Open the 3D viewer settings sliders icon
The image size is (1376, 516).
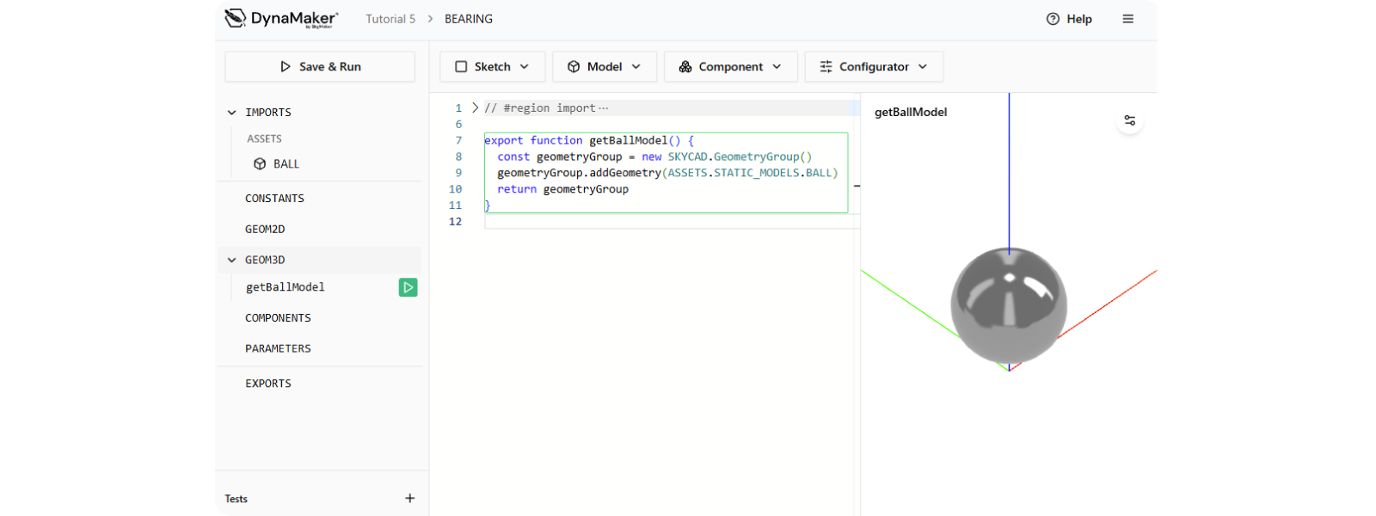point(1129,120)
